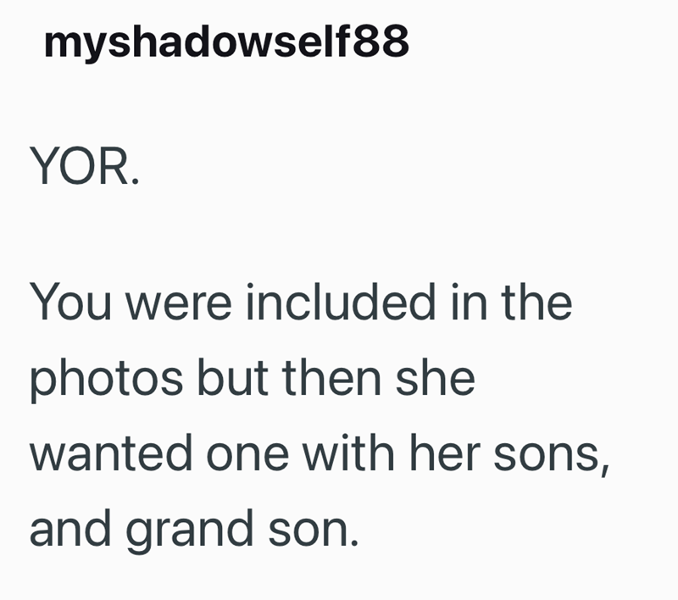Select the word "she" in comment
678x600 pixels.
point(435,377)
